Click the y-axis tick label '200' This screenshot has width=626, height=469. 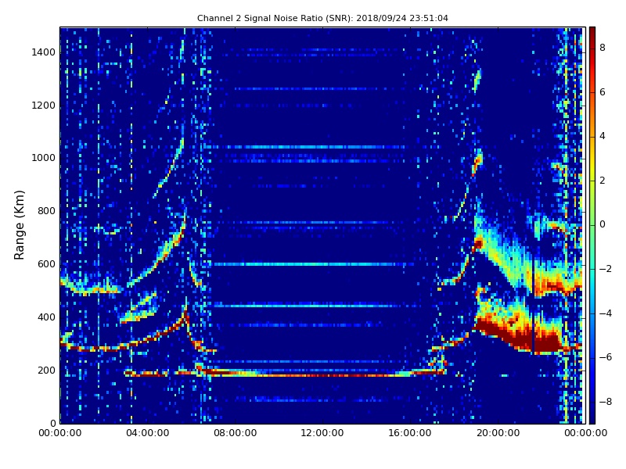tap(46, 370)
